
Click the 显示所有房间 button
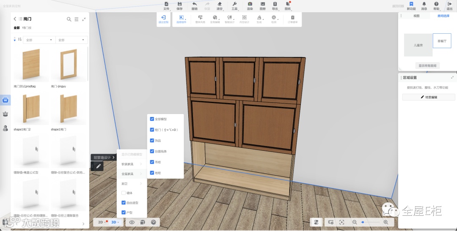pos(427,65)
